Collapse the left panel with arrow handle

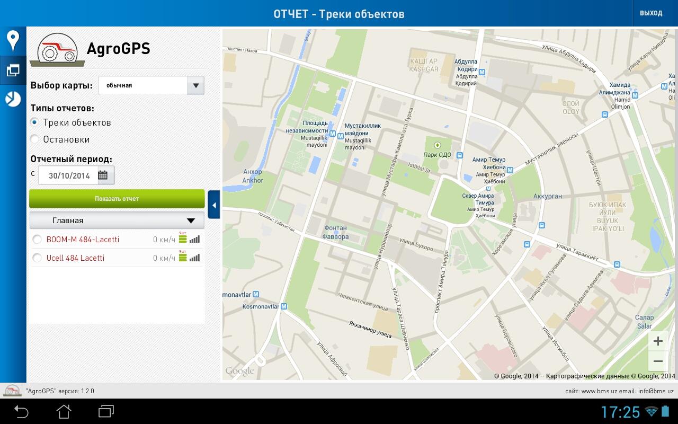pyautogui.click(x=214, y=205)
